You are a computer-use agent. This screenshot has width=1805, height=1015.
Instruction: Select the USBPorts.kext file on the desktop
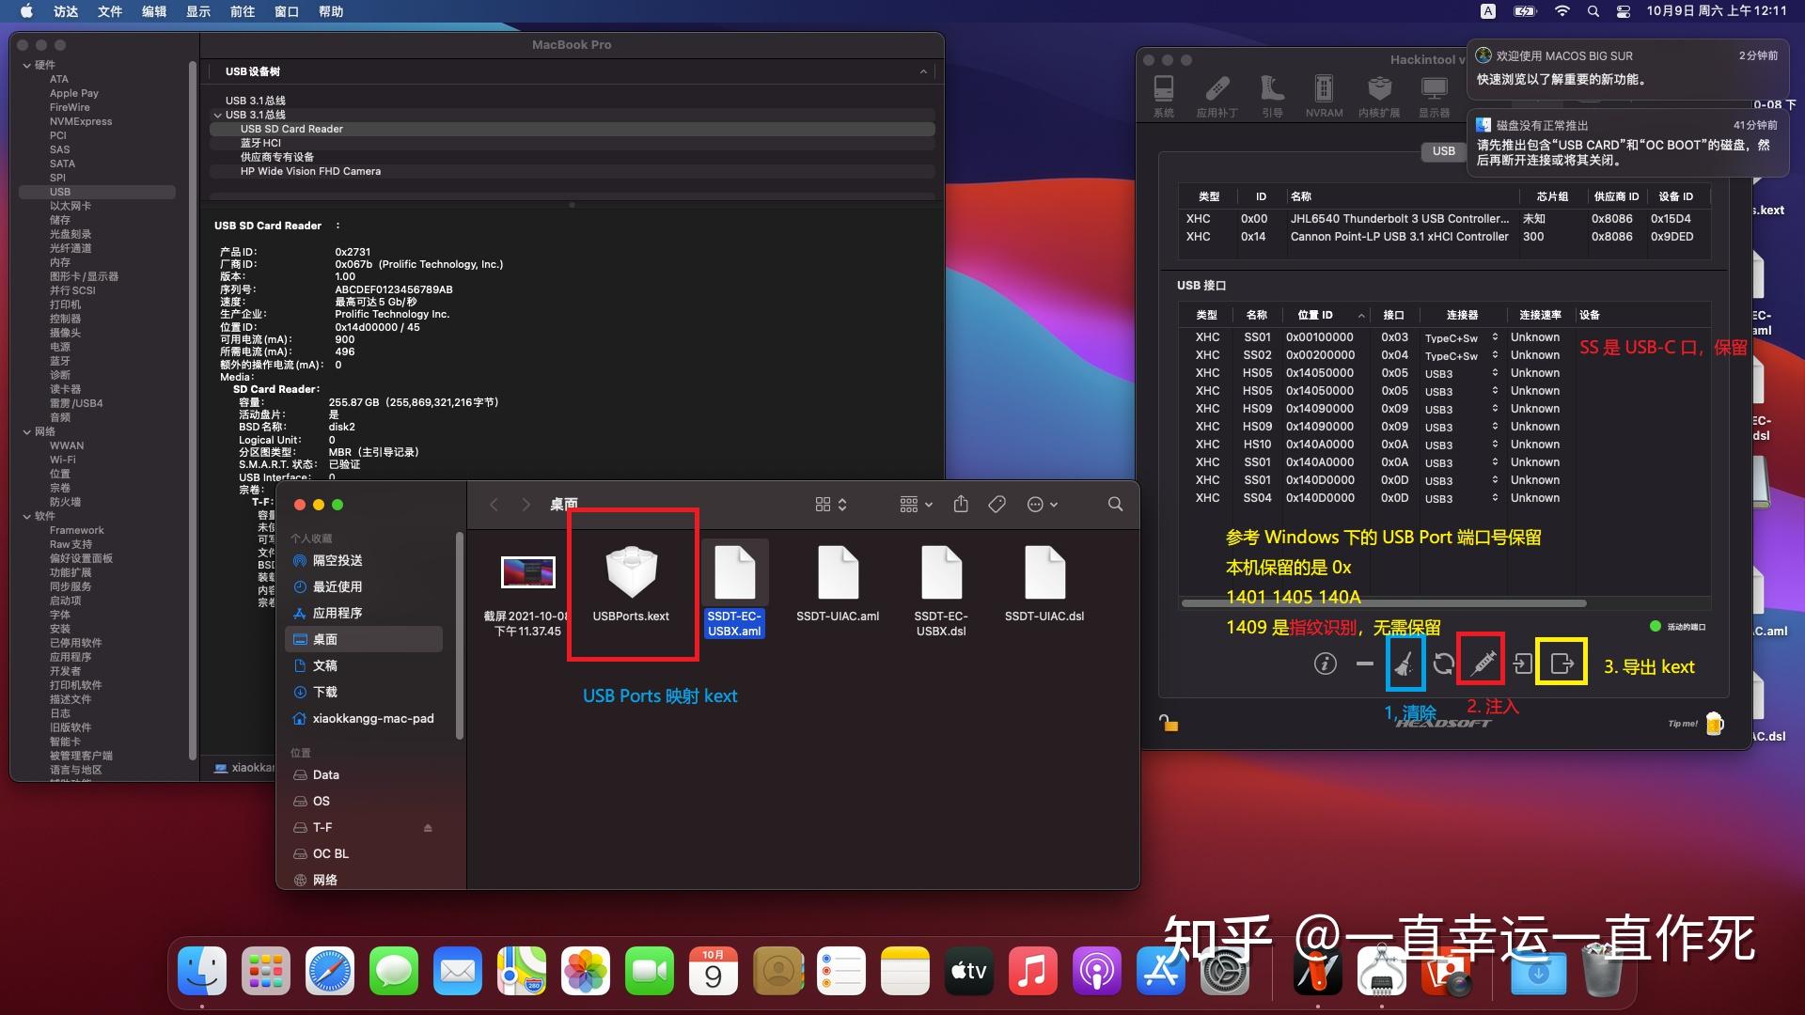(632, 573)
